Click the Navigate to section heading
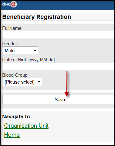115x146 pixels. [x=16, y=117]
